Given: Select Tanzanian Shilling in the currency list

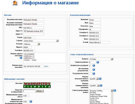Looking at the screenshot, I should pos(96,91).
